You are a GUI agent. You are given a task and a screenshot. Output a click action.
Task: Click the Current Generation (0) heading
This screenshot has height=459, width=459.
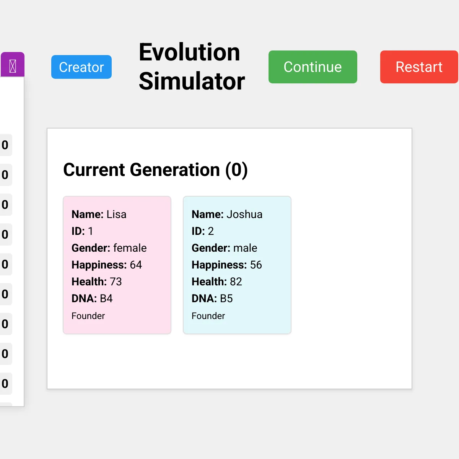pyautogui.click(x=155, y=170)
